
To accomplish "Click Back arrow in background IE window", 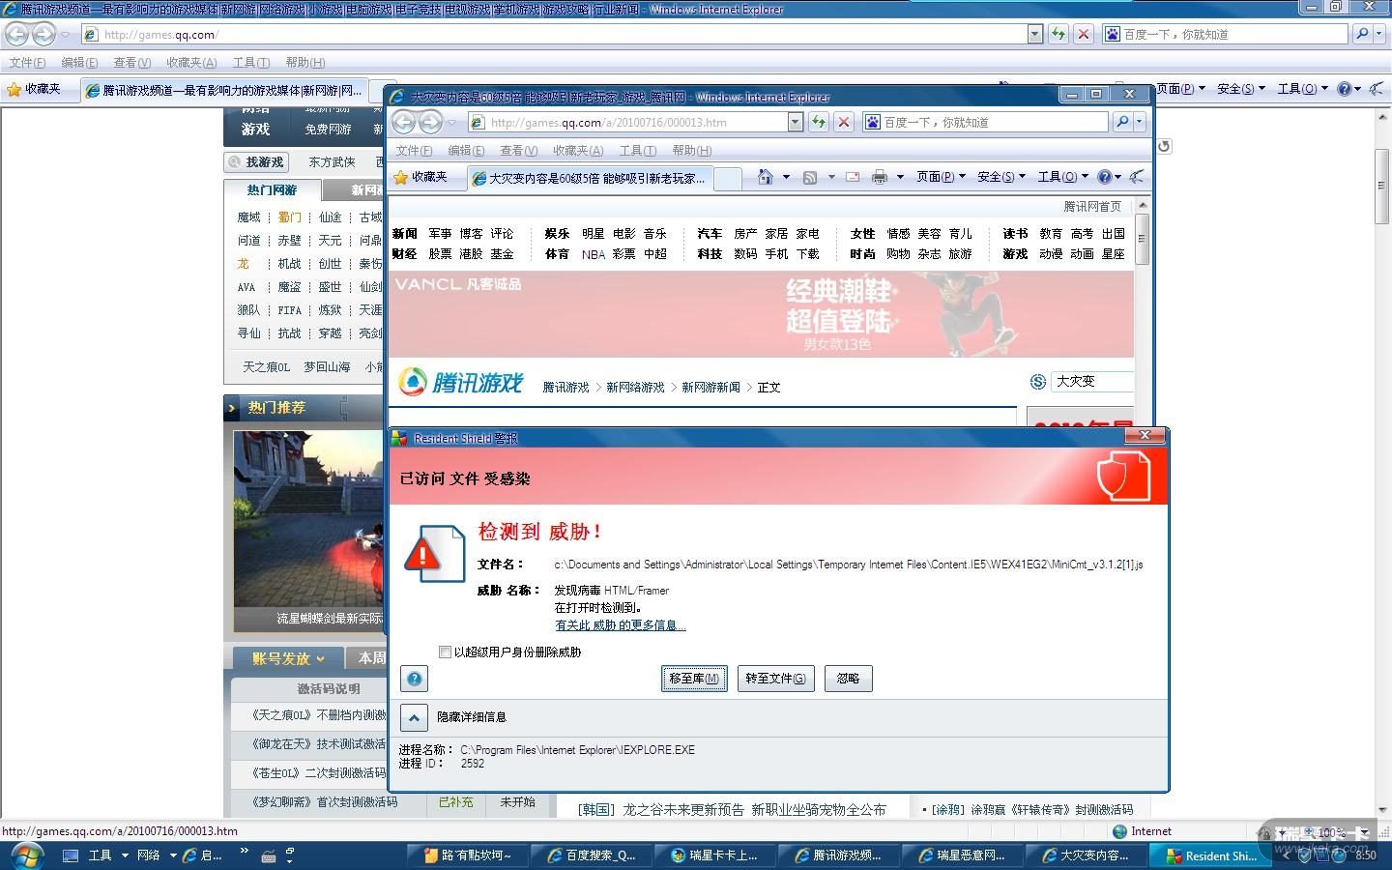I will tap(17, 34).
